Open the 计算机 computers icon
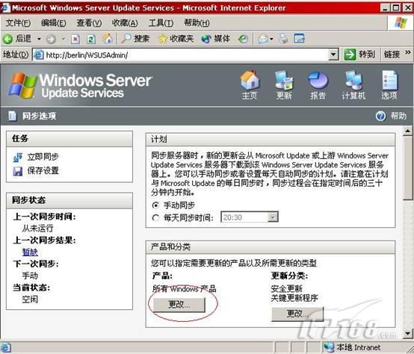This screenshot has height=354, width=414. pyautogui.click(x=353, y=81)
